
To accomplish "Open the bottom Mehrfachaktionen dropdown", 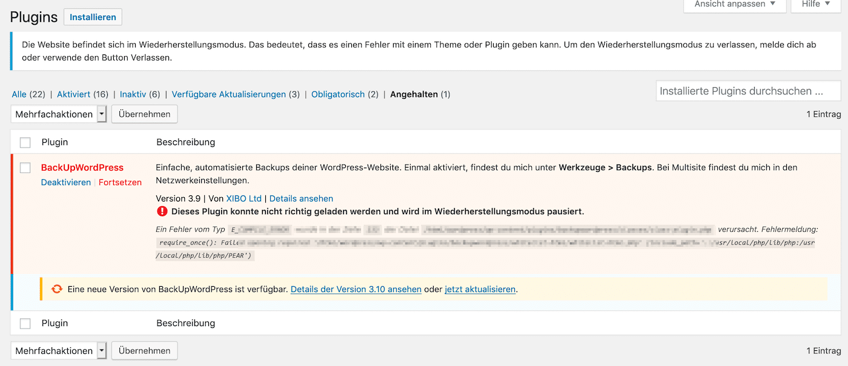I will (x=59, y=350).
